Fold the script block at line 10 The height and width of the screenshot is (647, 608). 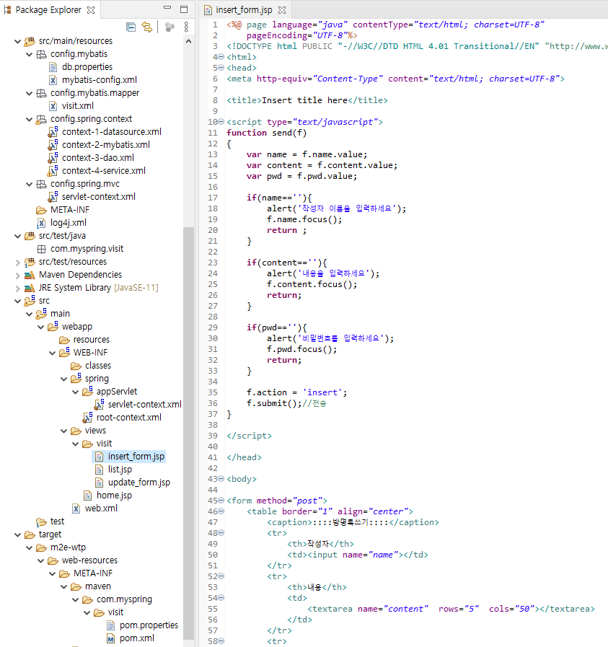coord(221,122)
